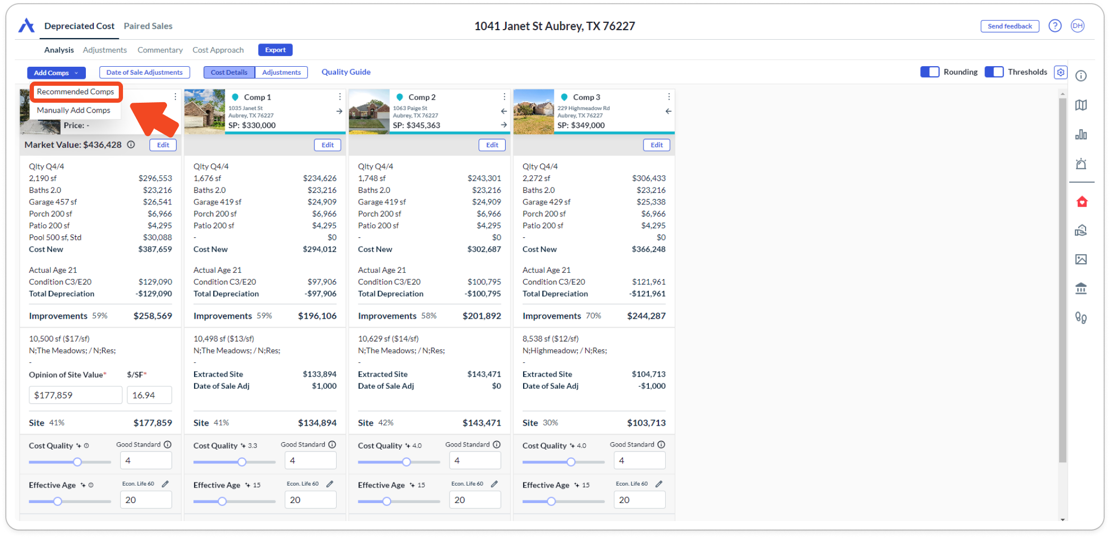This screenshot has height=538, width=1110.
Task: Click the help question mark icon
Action: click(x=1055, y=26)
